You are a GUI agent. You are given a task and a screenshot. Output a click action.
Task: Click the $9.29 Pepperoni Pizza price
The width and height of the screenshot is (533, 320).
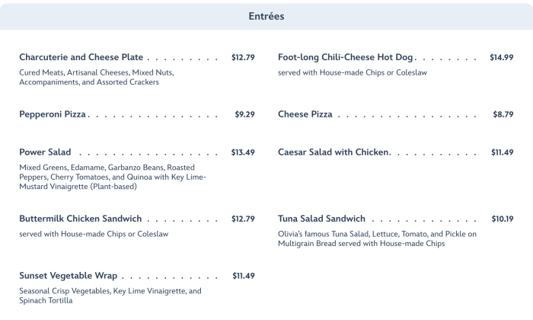(244, 114)
